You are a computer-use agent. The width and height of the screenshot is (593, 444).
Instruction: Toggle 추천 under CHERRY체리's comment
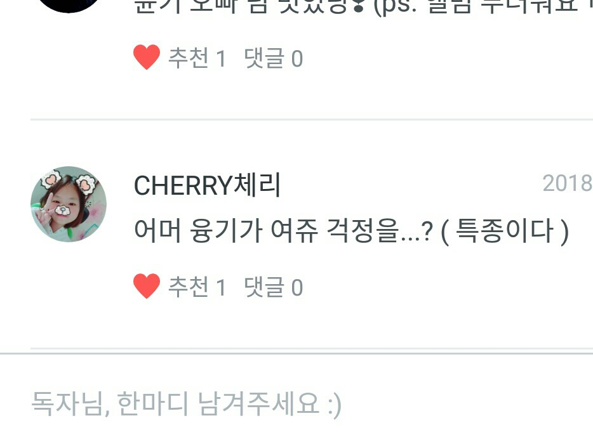[x=189, y=287]
